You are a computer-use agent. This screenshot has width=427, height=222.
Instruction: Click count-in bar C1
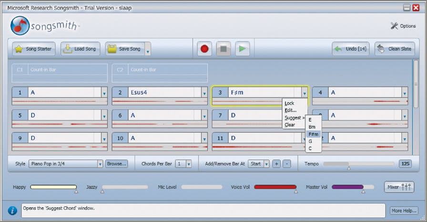[60, 73]
